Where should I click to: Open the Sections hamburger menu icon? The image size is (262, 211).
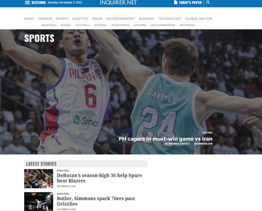tap(27, 2)
